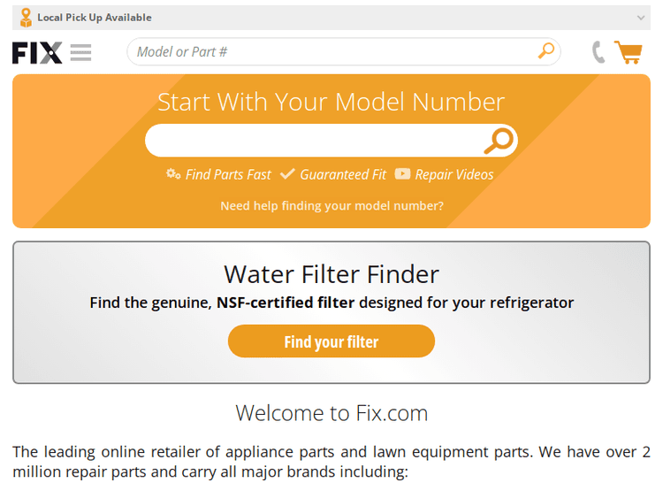This screenshot has width=663, height=498.
Task: Click the header search magnifier icon
Action: (546, 51)
